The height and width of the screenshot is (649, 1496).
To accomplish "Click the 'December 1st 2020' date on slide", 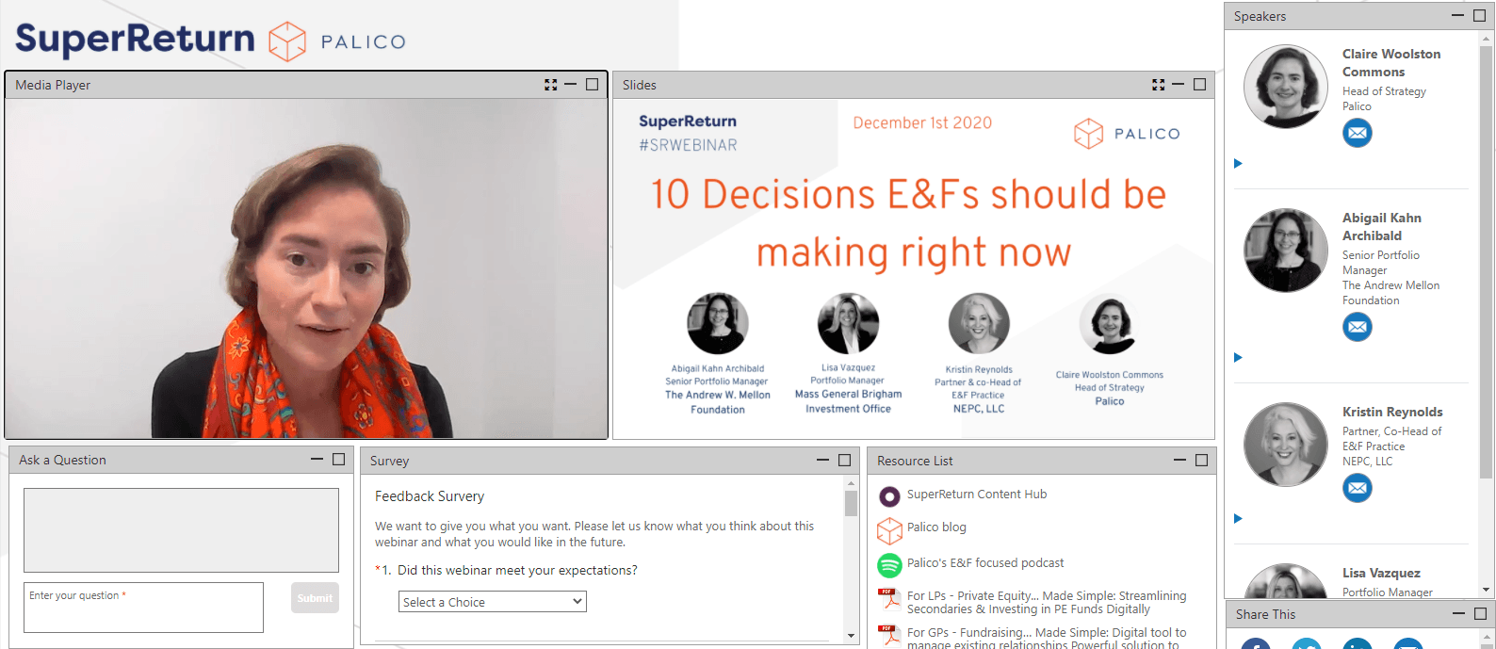I will pyautogui.click(x=922, y=122).
